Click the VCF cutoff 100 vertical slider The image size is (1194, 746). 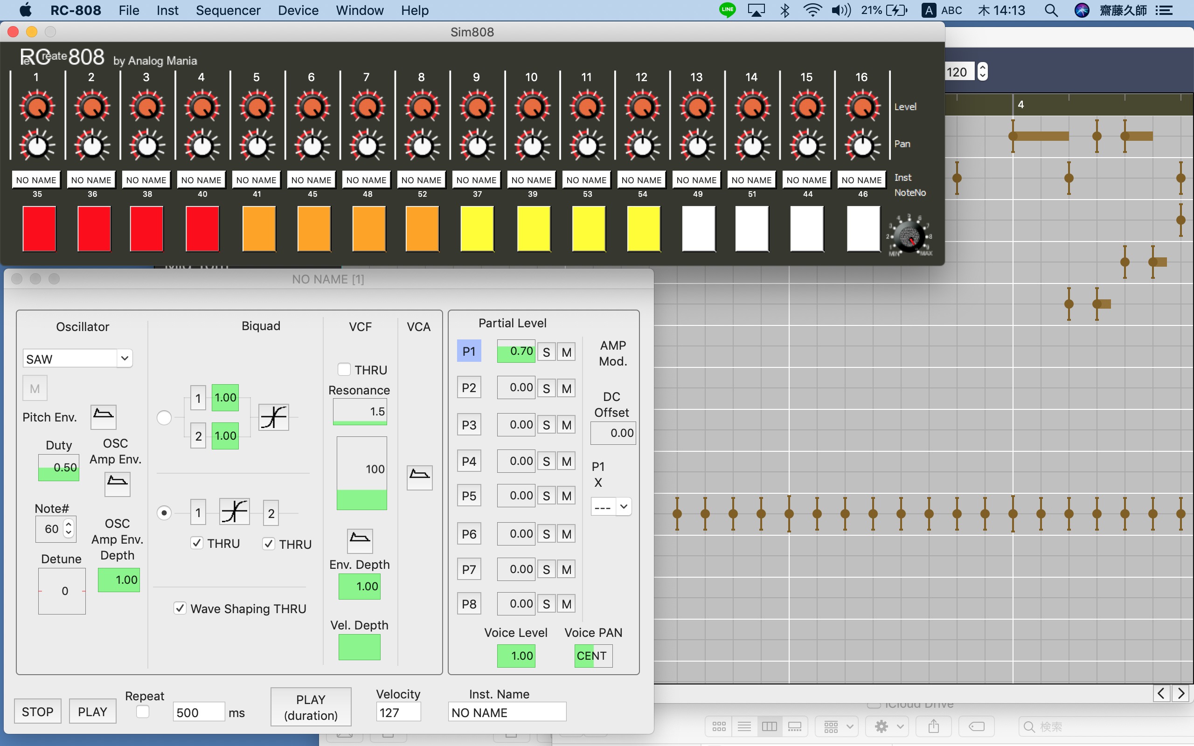361,473
